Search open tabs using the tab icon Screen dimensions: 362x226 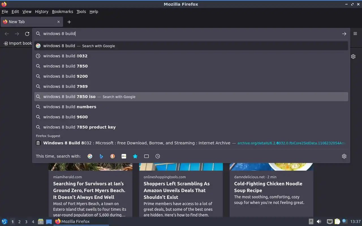pos(146,156)
